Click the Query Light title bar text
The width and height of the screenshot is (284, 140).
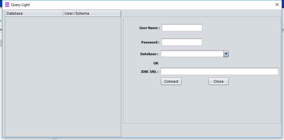[20, 5]
